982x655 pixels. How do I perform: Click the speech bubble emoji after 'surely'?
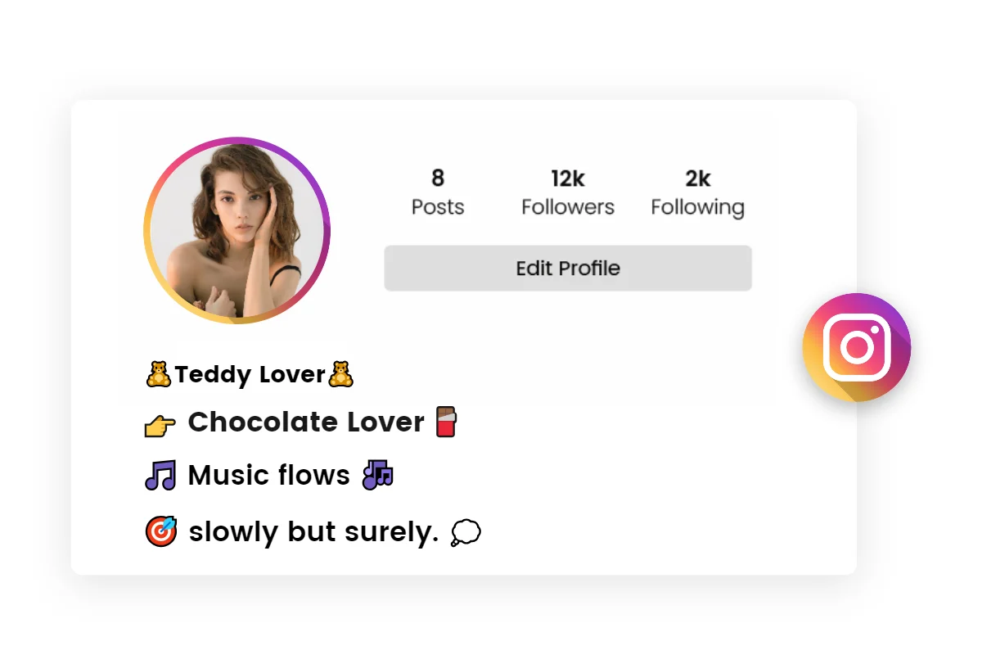coord(465,532)
